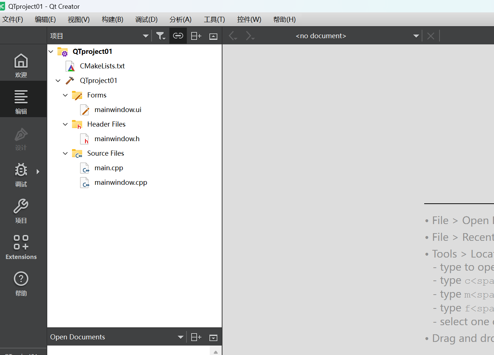This screenshot has height=355, width=494.
Task: Click the Header Files folder icon
Action: point(77,124)
